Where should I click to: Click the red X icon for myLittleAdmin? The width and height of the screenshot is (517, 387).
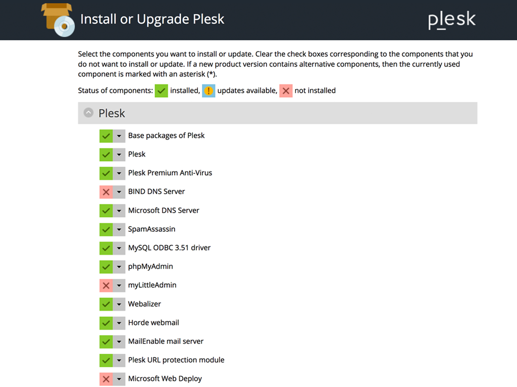click(107, 285)
